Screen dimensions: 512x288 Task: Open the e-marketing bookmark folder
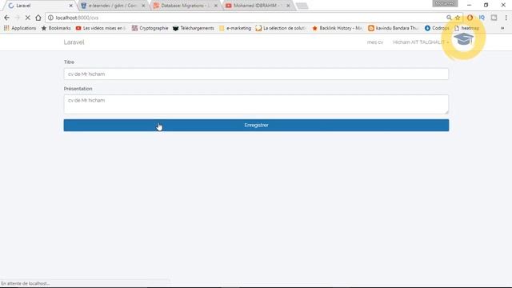[x=235, y=28]
